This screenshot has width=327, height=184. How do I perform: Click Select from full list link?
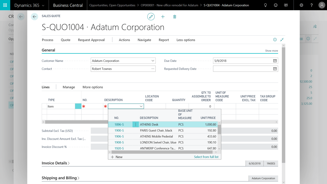206,157
